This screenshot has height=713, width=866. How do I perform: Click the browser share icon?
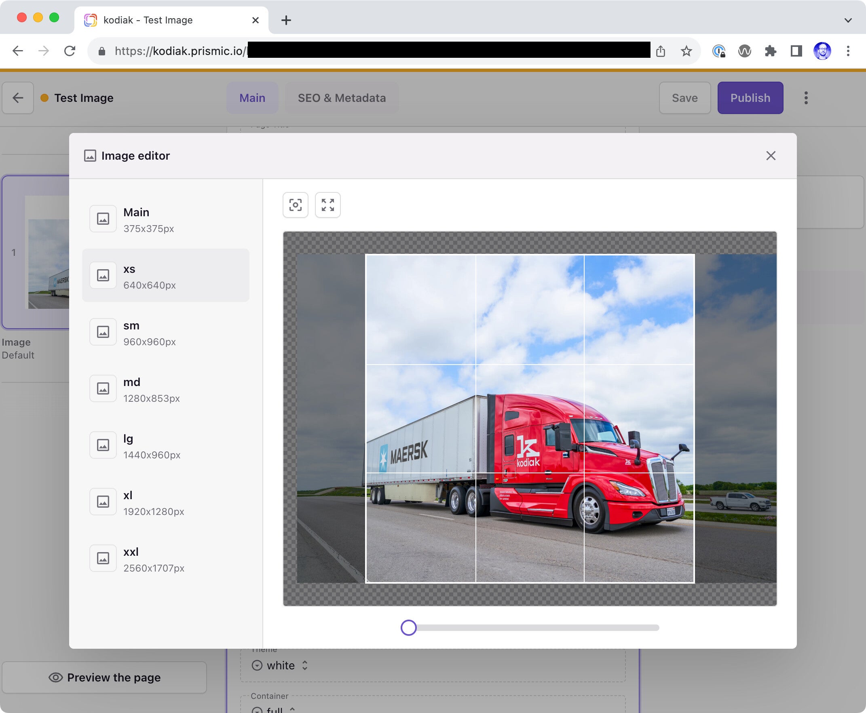tap(660, 51)
